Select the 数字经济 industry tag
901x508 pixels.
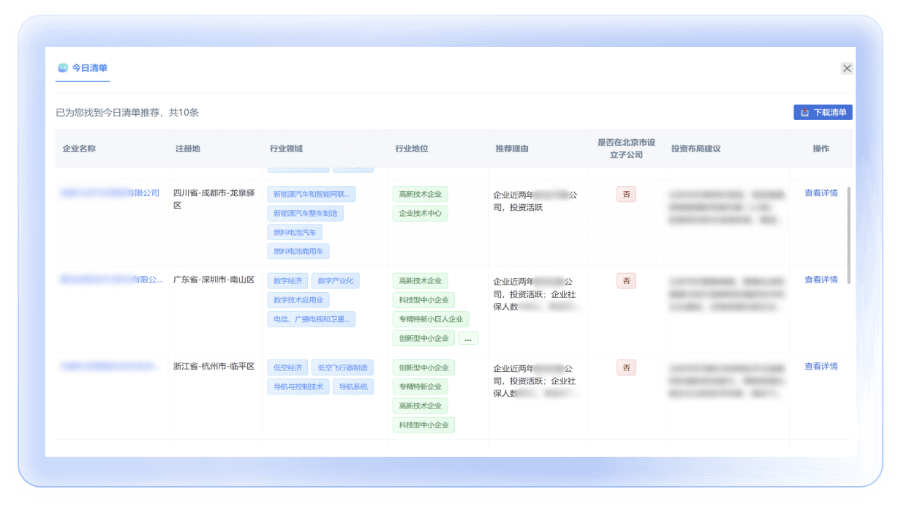point(287,281)
